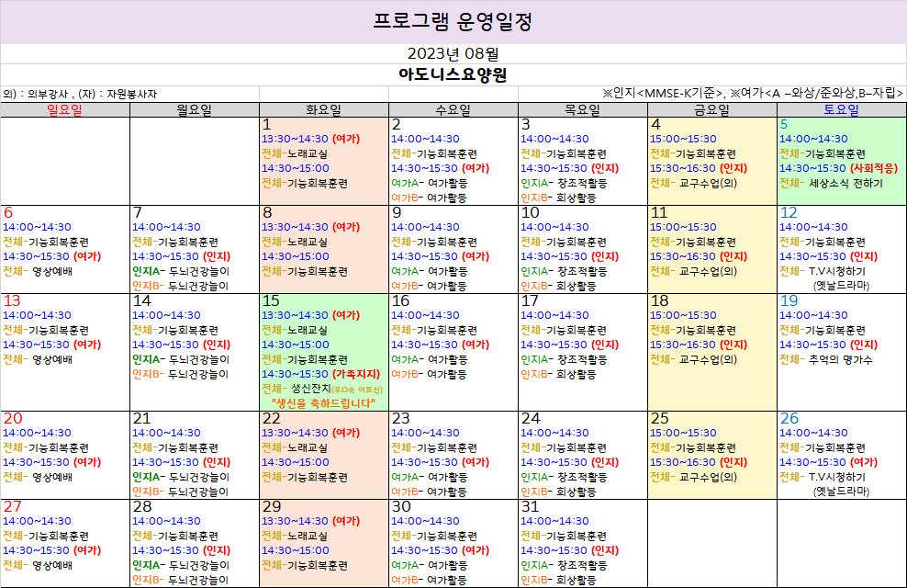The image size is (907, 588).
Task: Select "세상소식 전하기" on the 5th
Action: tap(845, 184)
